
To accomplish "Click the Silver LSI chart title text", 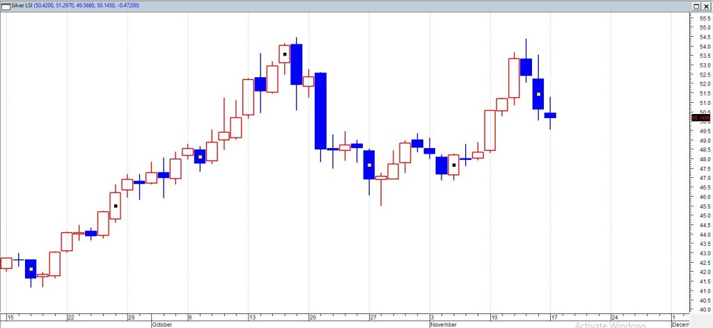I will tap(23, 6).
